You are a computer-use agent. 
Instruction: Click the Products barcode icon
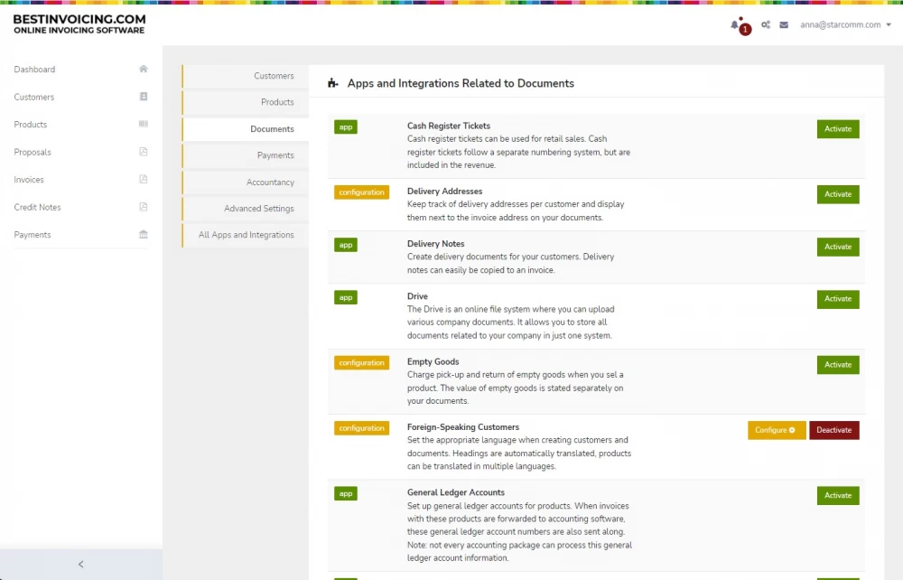(144, 125)
